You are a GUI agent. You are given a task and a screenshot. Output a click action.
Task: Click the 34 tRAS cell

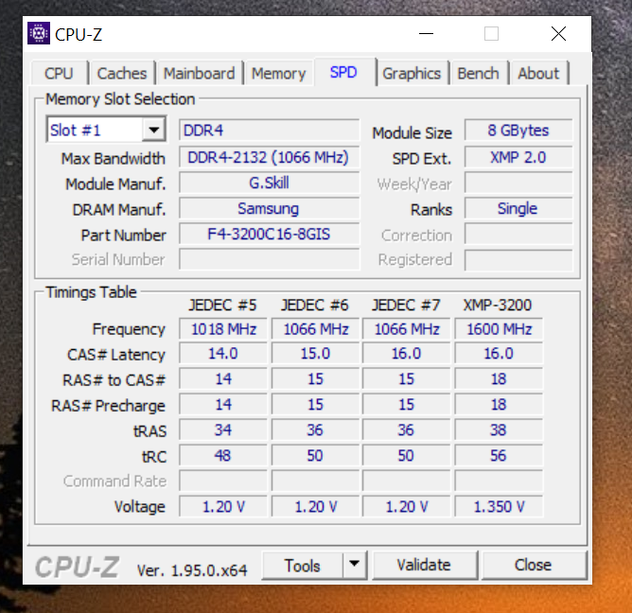223,430
